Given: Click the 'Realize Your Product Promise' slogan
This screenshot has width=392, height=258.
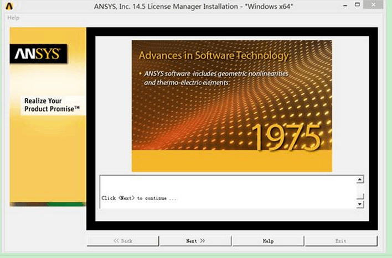Looking at the screenshot, I should tap(52, 105).
